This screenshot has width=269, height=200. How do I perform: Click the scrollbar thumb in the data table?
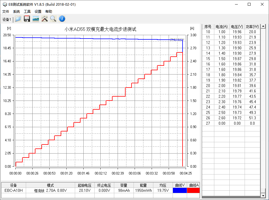click(263, 191)
